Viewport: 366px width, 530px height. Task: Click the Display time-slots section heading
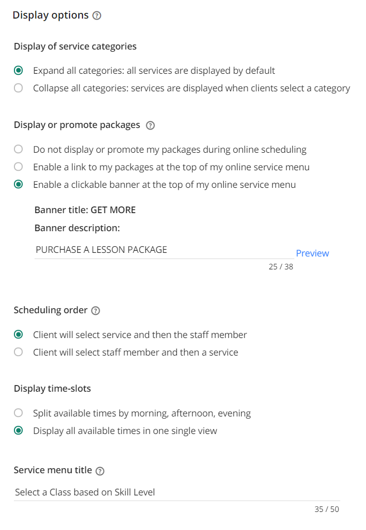(53, 389)
